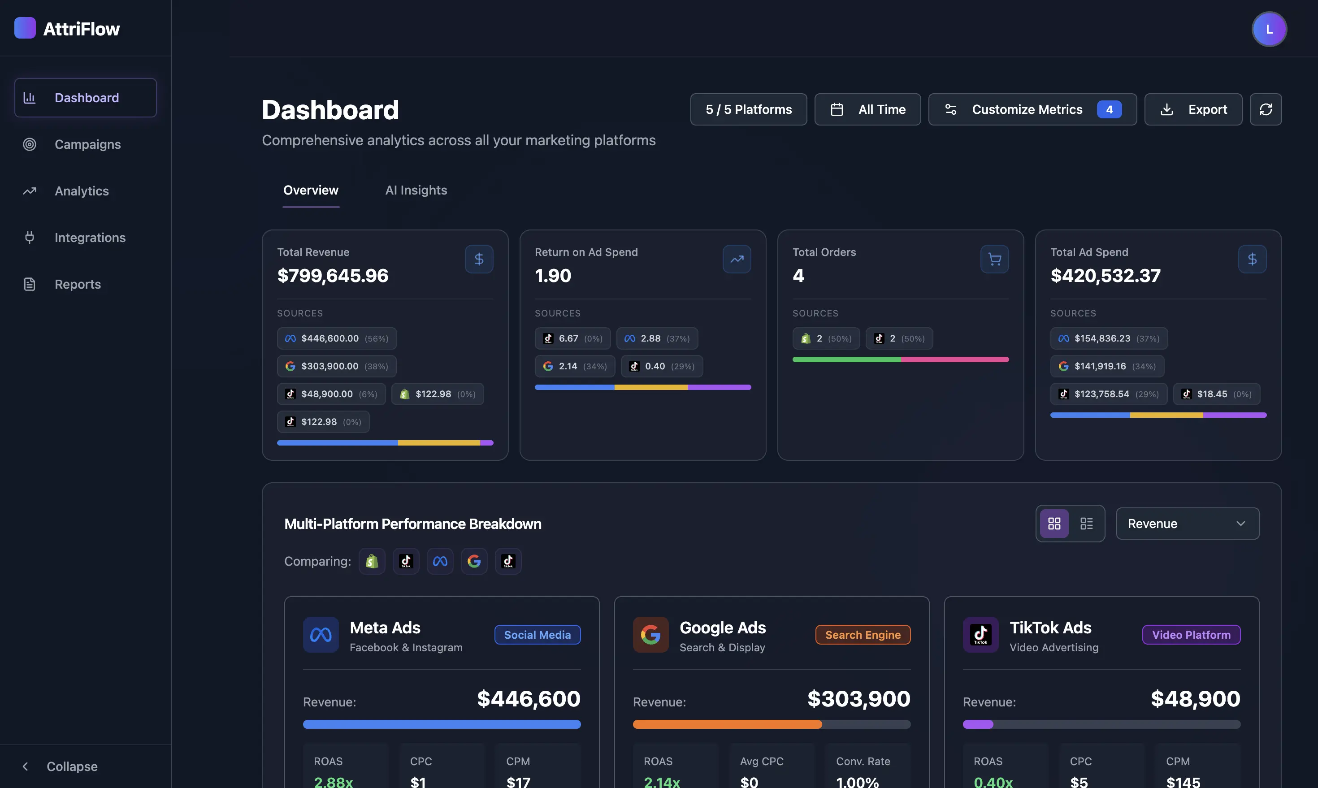
Task: Click the Return on Ad Spend trend icon
Action: (x=737, y=259)
